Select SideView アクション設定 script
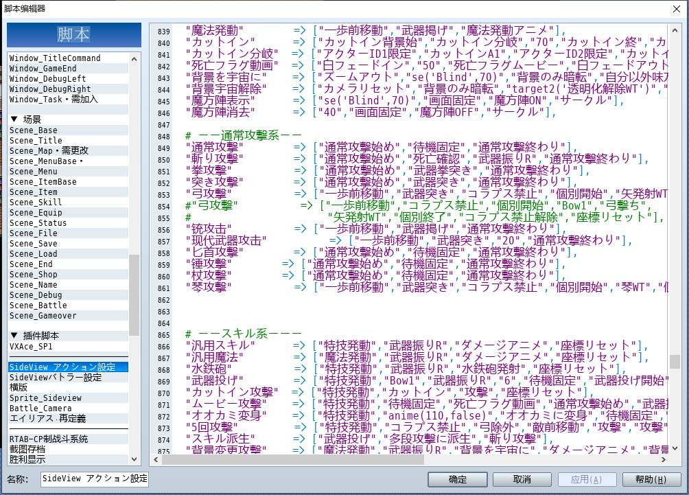This screenshot has height=495, width=689. [68, 367]
